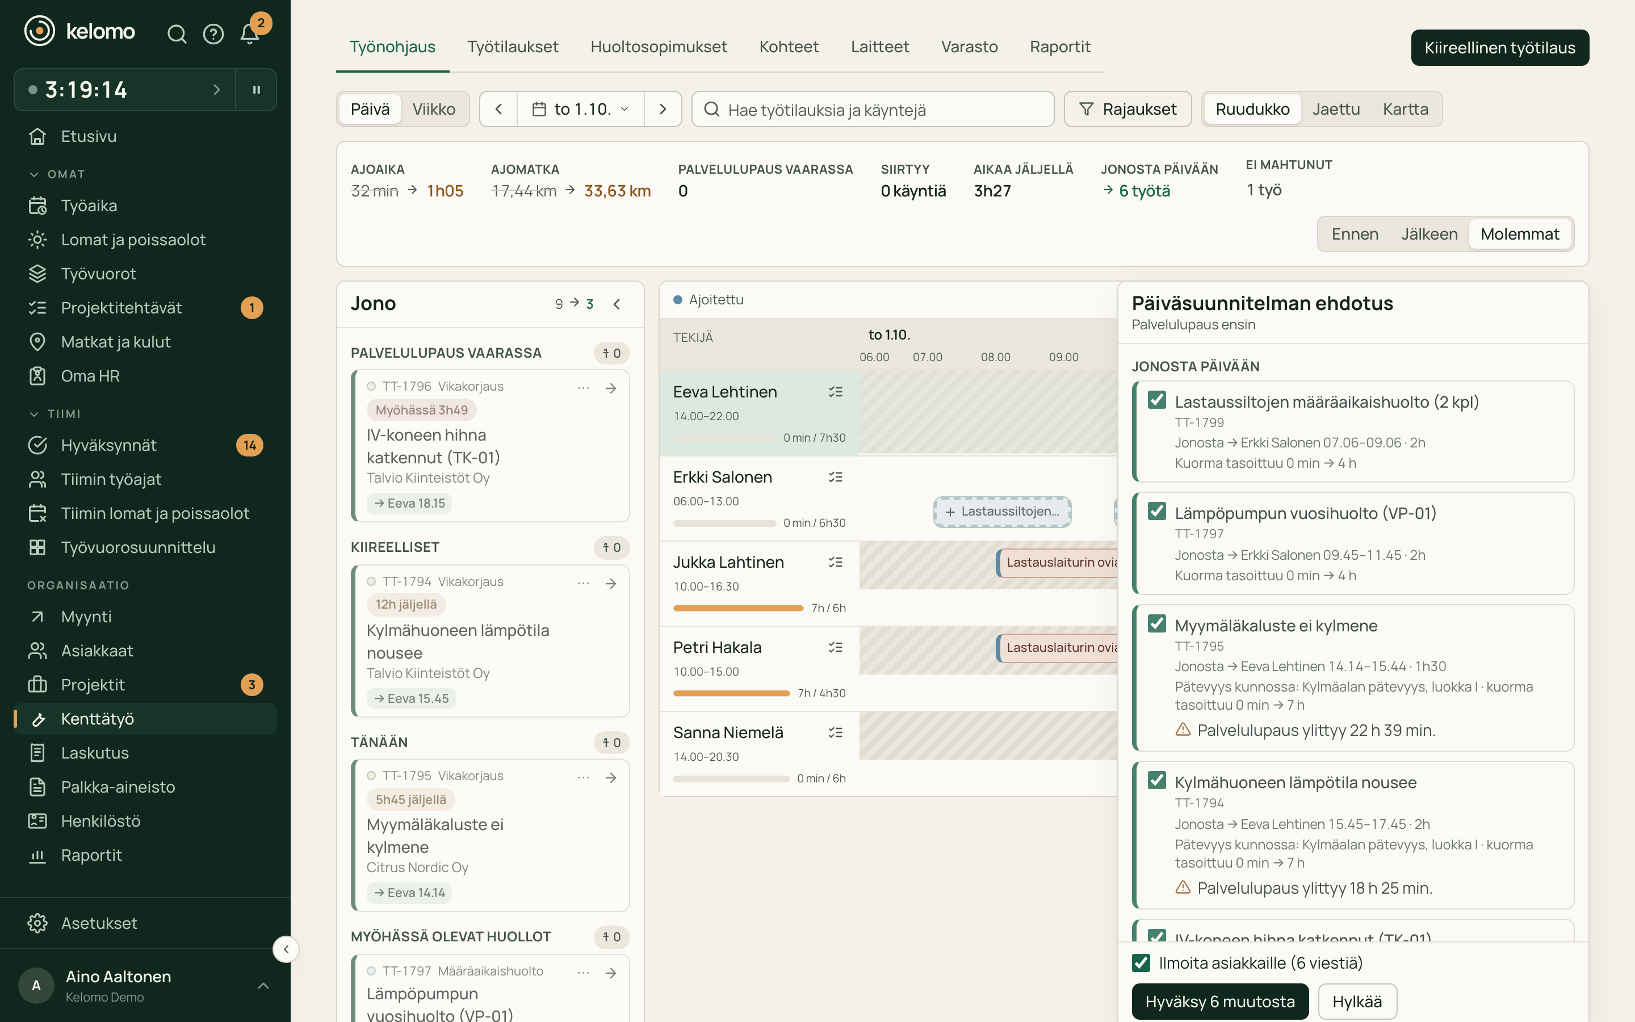Switch comparison to Ennen
The image size is (1635, 1022).
tap(1355, 234)
